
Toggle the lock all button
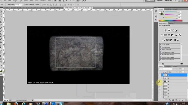[x=170, y=72]
